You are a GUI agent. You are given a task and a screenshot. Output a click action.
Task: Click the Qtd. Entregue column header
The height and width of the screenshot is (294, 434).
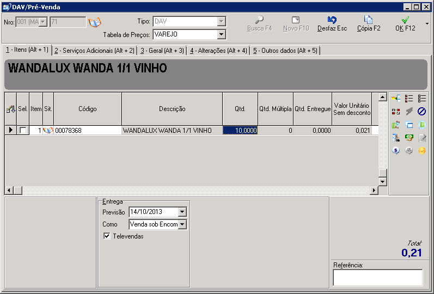tap(313, 109)
